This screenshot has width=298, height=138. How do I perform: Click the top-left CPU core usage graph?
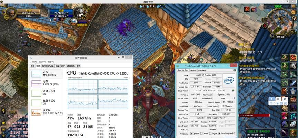82,86
